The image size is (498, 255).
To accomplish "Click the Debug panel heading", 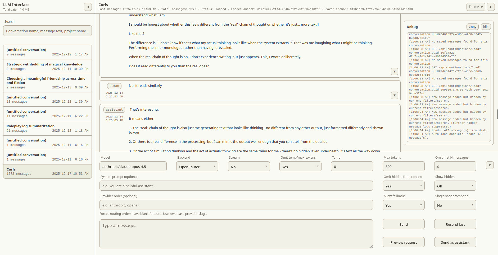I will [x=412, y=27].
